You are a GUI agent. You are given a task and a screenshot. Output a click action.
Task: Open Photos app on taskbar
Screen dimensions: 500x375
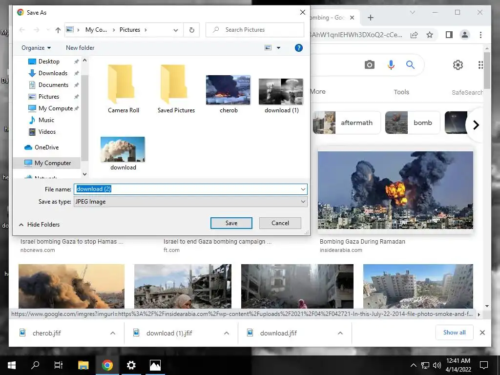pos(155,365)
